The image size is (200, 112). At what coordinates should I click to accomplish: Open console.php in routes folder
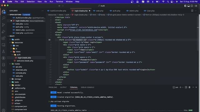[x=21, y=73]
